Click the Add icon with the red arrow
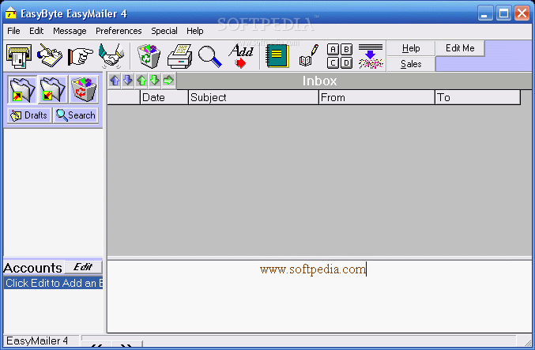The image size is (535, 350). tap(241, 56)
